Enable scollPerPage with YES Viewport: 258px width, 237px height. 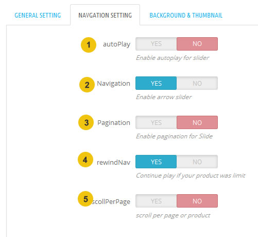(156, 201)
